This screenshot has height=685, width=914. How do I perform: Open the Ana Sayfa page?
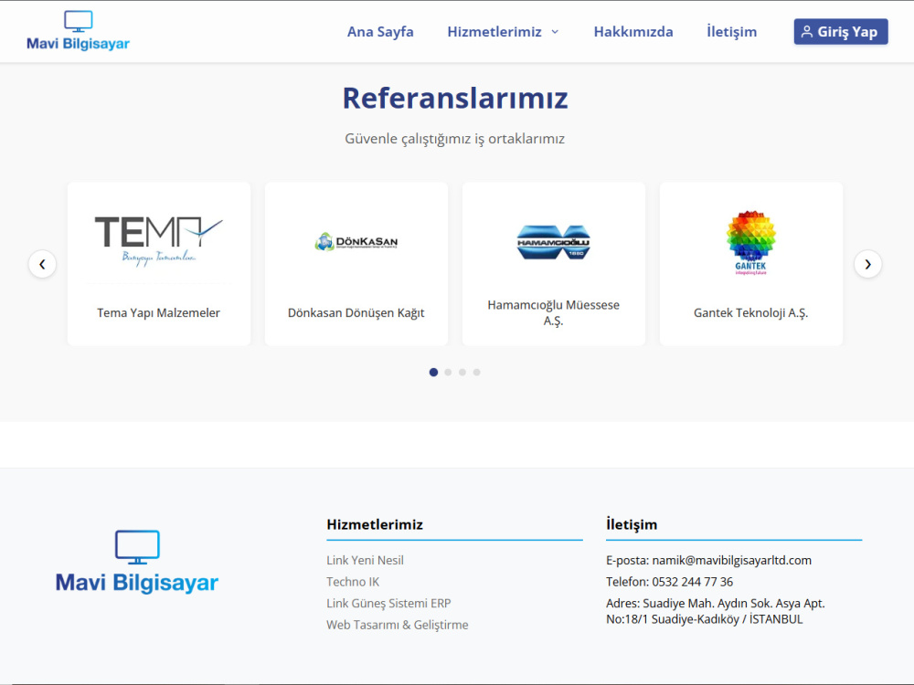pyautogui.click(x=380, y=31)
